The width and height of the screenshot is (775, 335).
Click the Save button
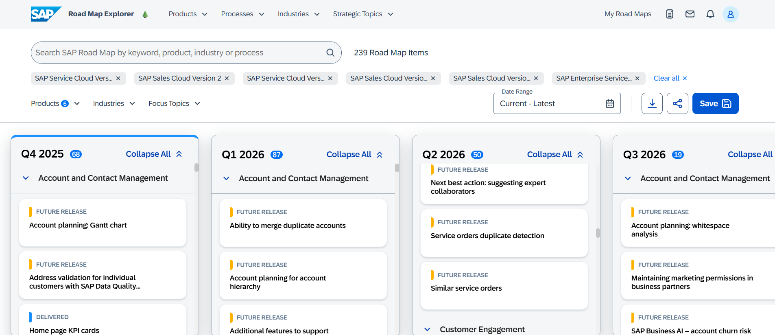click(715, 103)
